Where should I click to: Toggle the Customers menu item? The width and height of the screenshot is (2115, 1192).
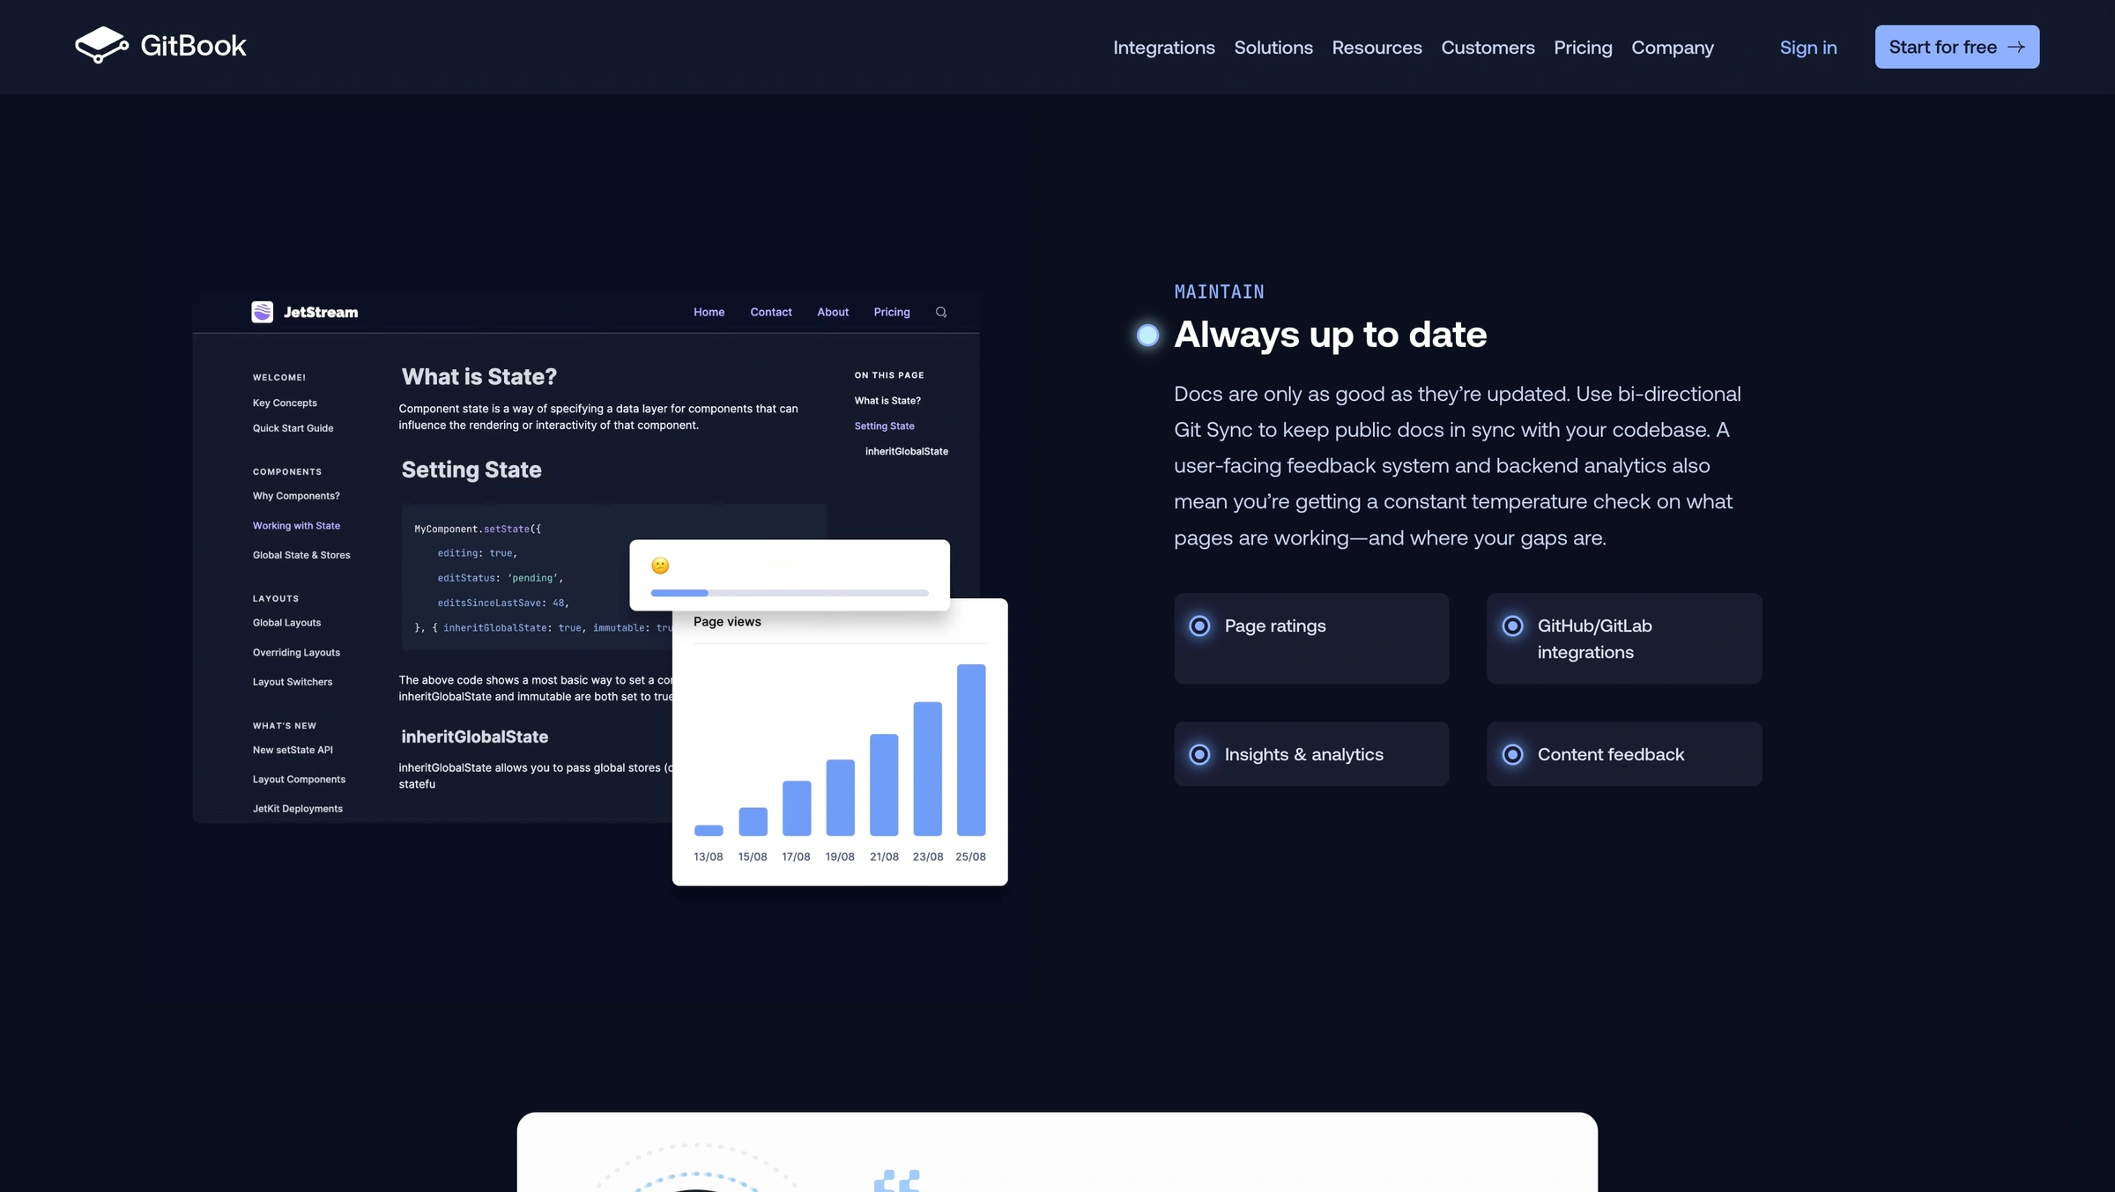[1488, 47]
